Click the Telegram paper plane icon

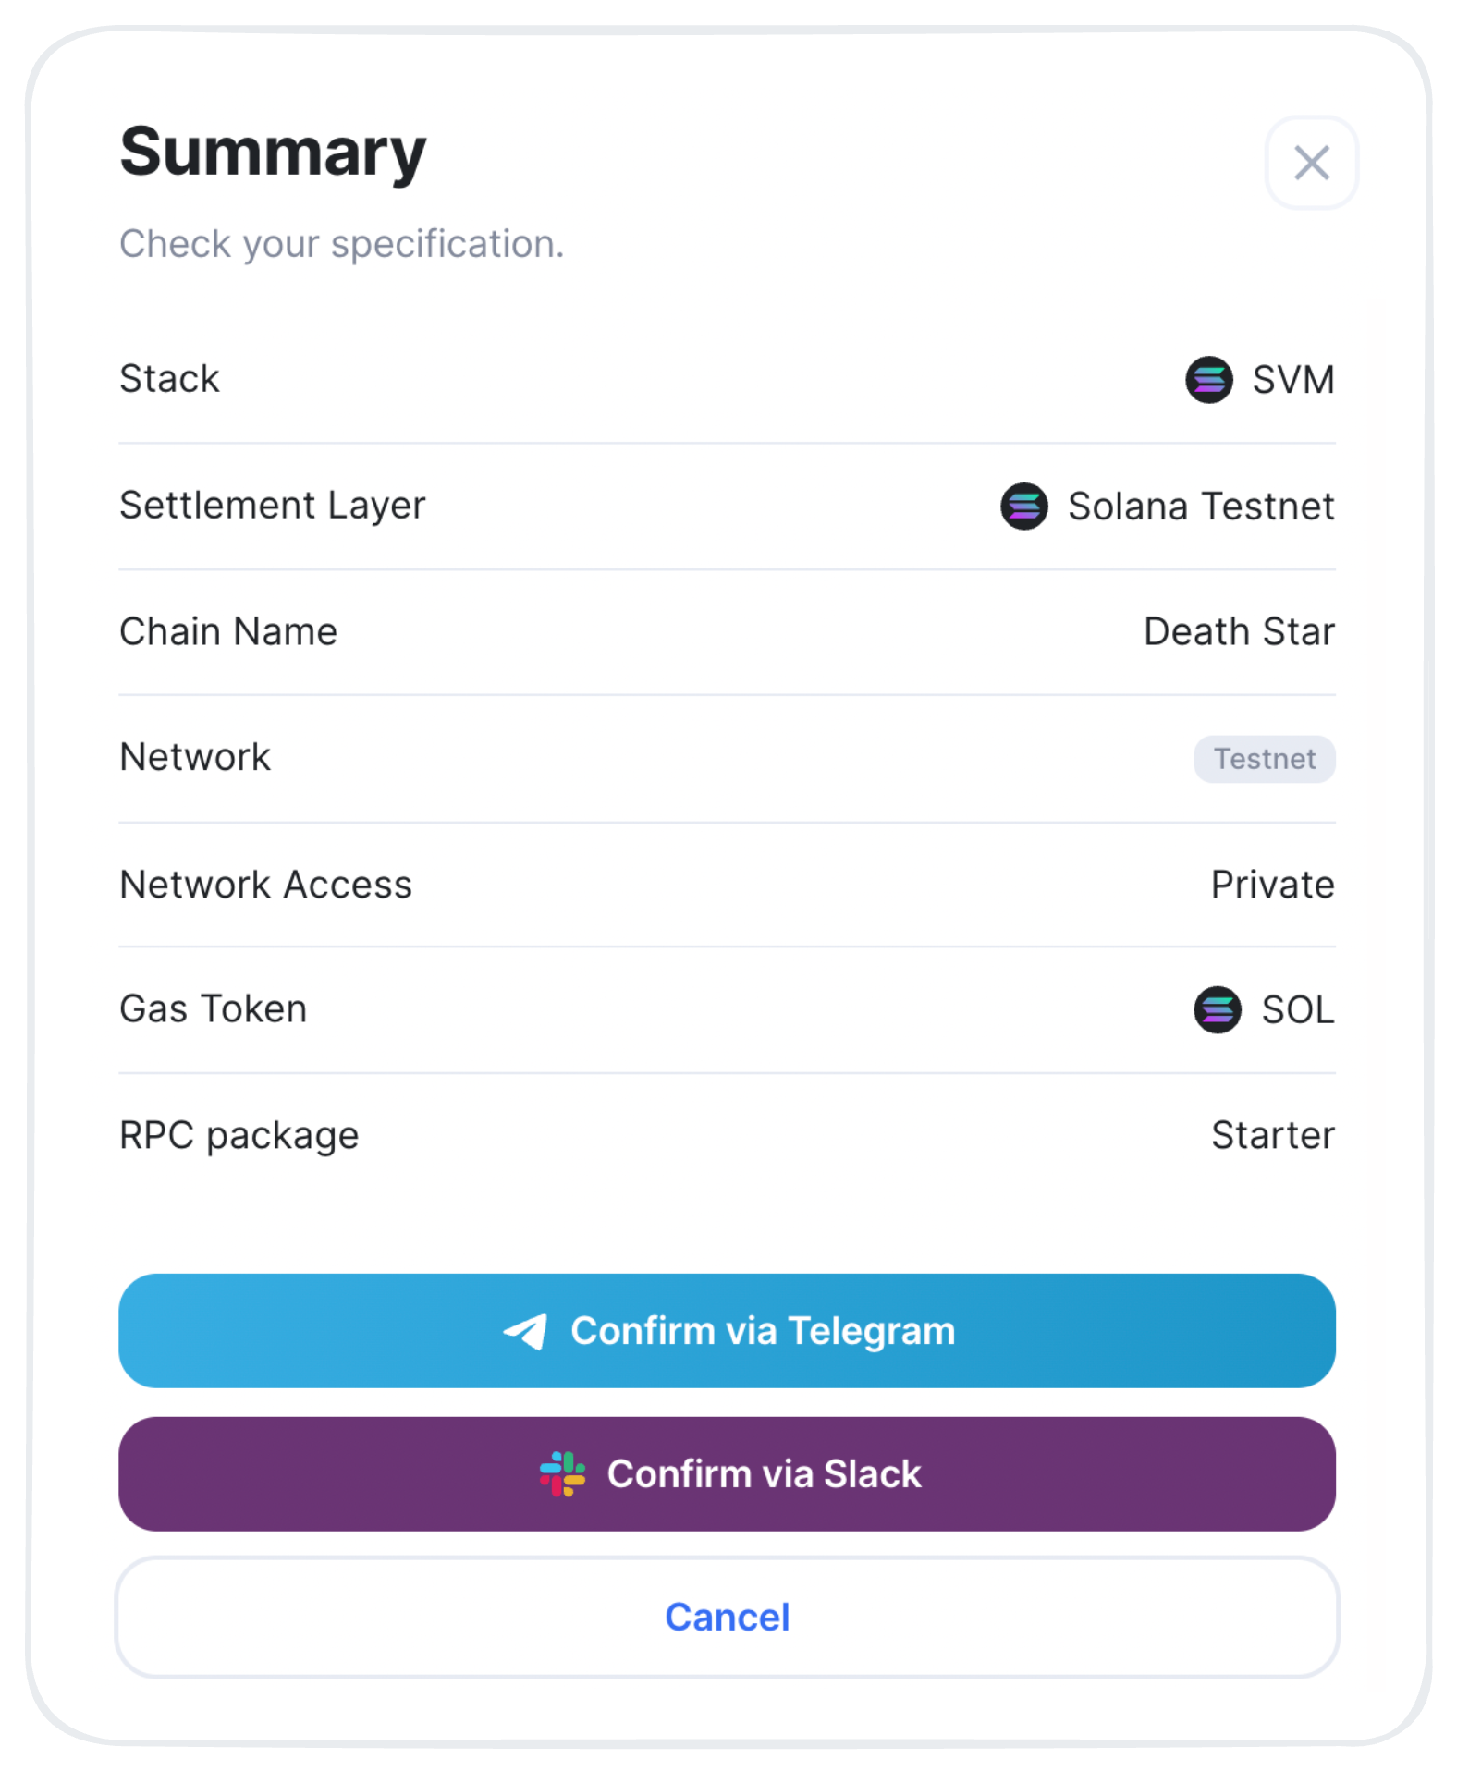point(525,1331)
